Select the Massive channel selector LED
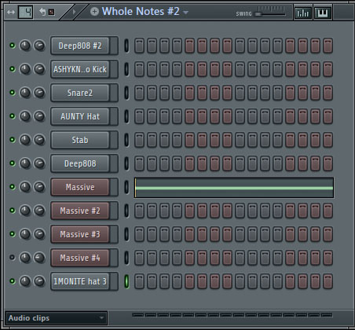The width and height of the screenshot is (355, 330). click(126, 187)
